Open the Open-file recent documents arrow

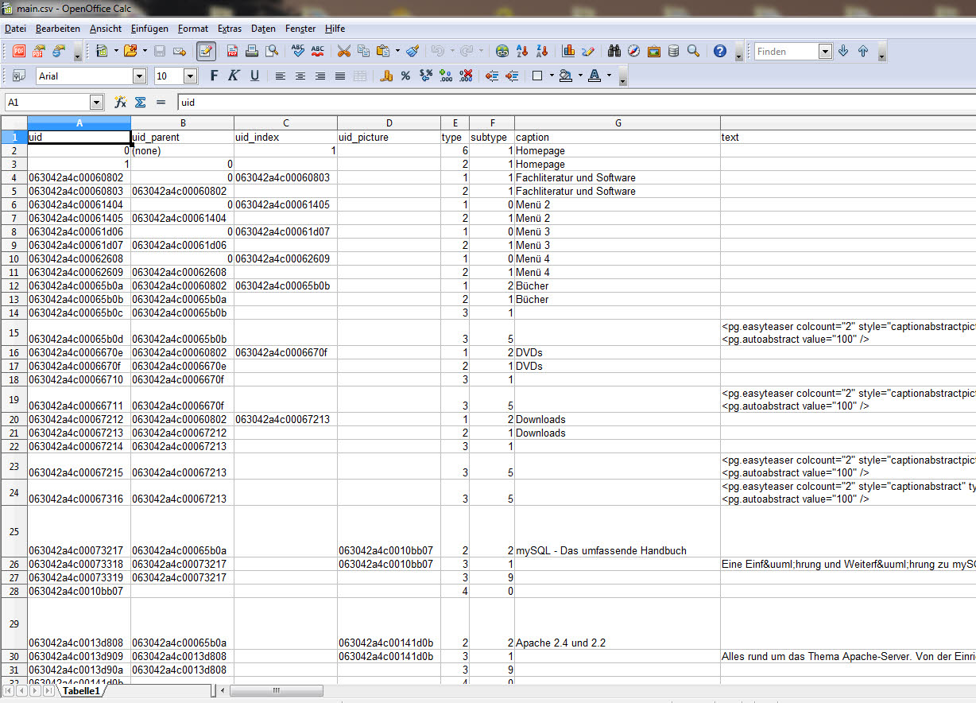[144, 51]
